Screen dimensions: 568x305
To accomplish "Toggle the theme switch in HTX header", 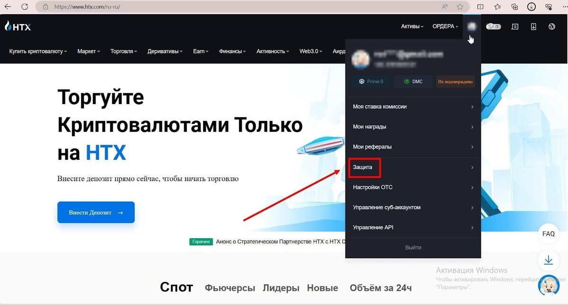I will coord(493,26).
